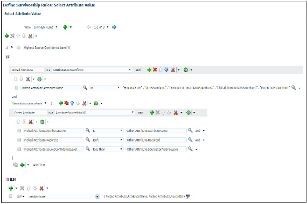Click green gear icon in Picked Attribute row
307x204 pixels.
tap(186, 69)
